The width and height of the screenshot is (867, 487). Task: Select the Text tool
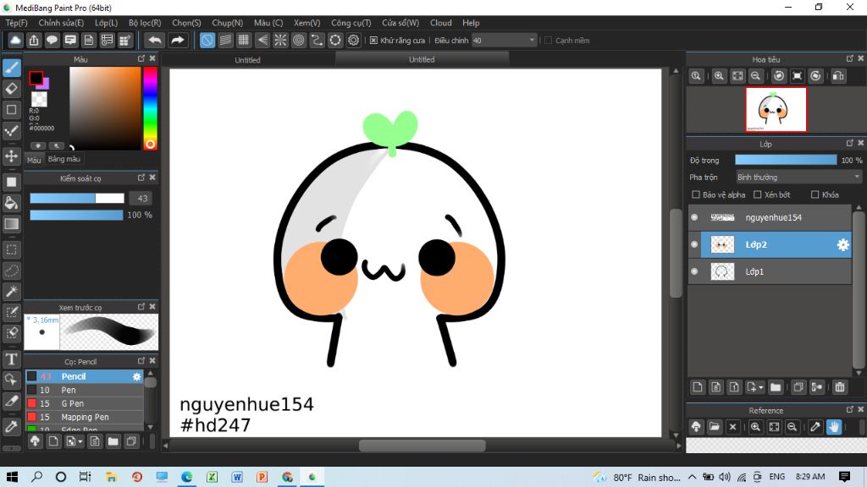tap(12, 359)
